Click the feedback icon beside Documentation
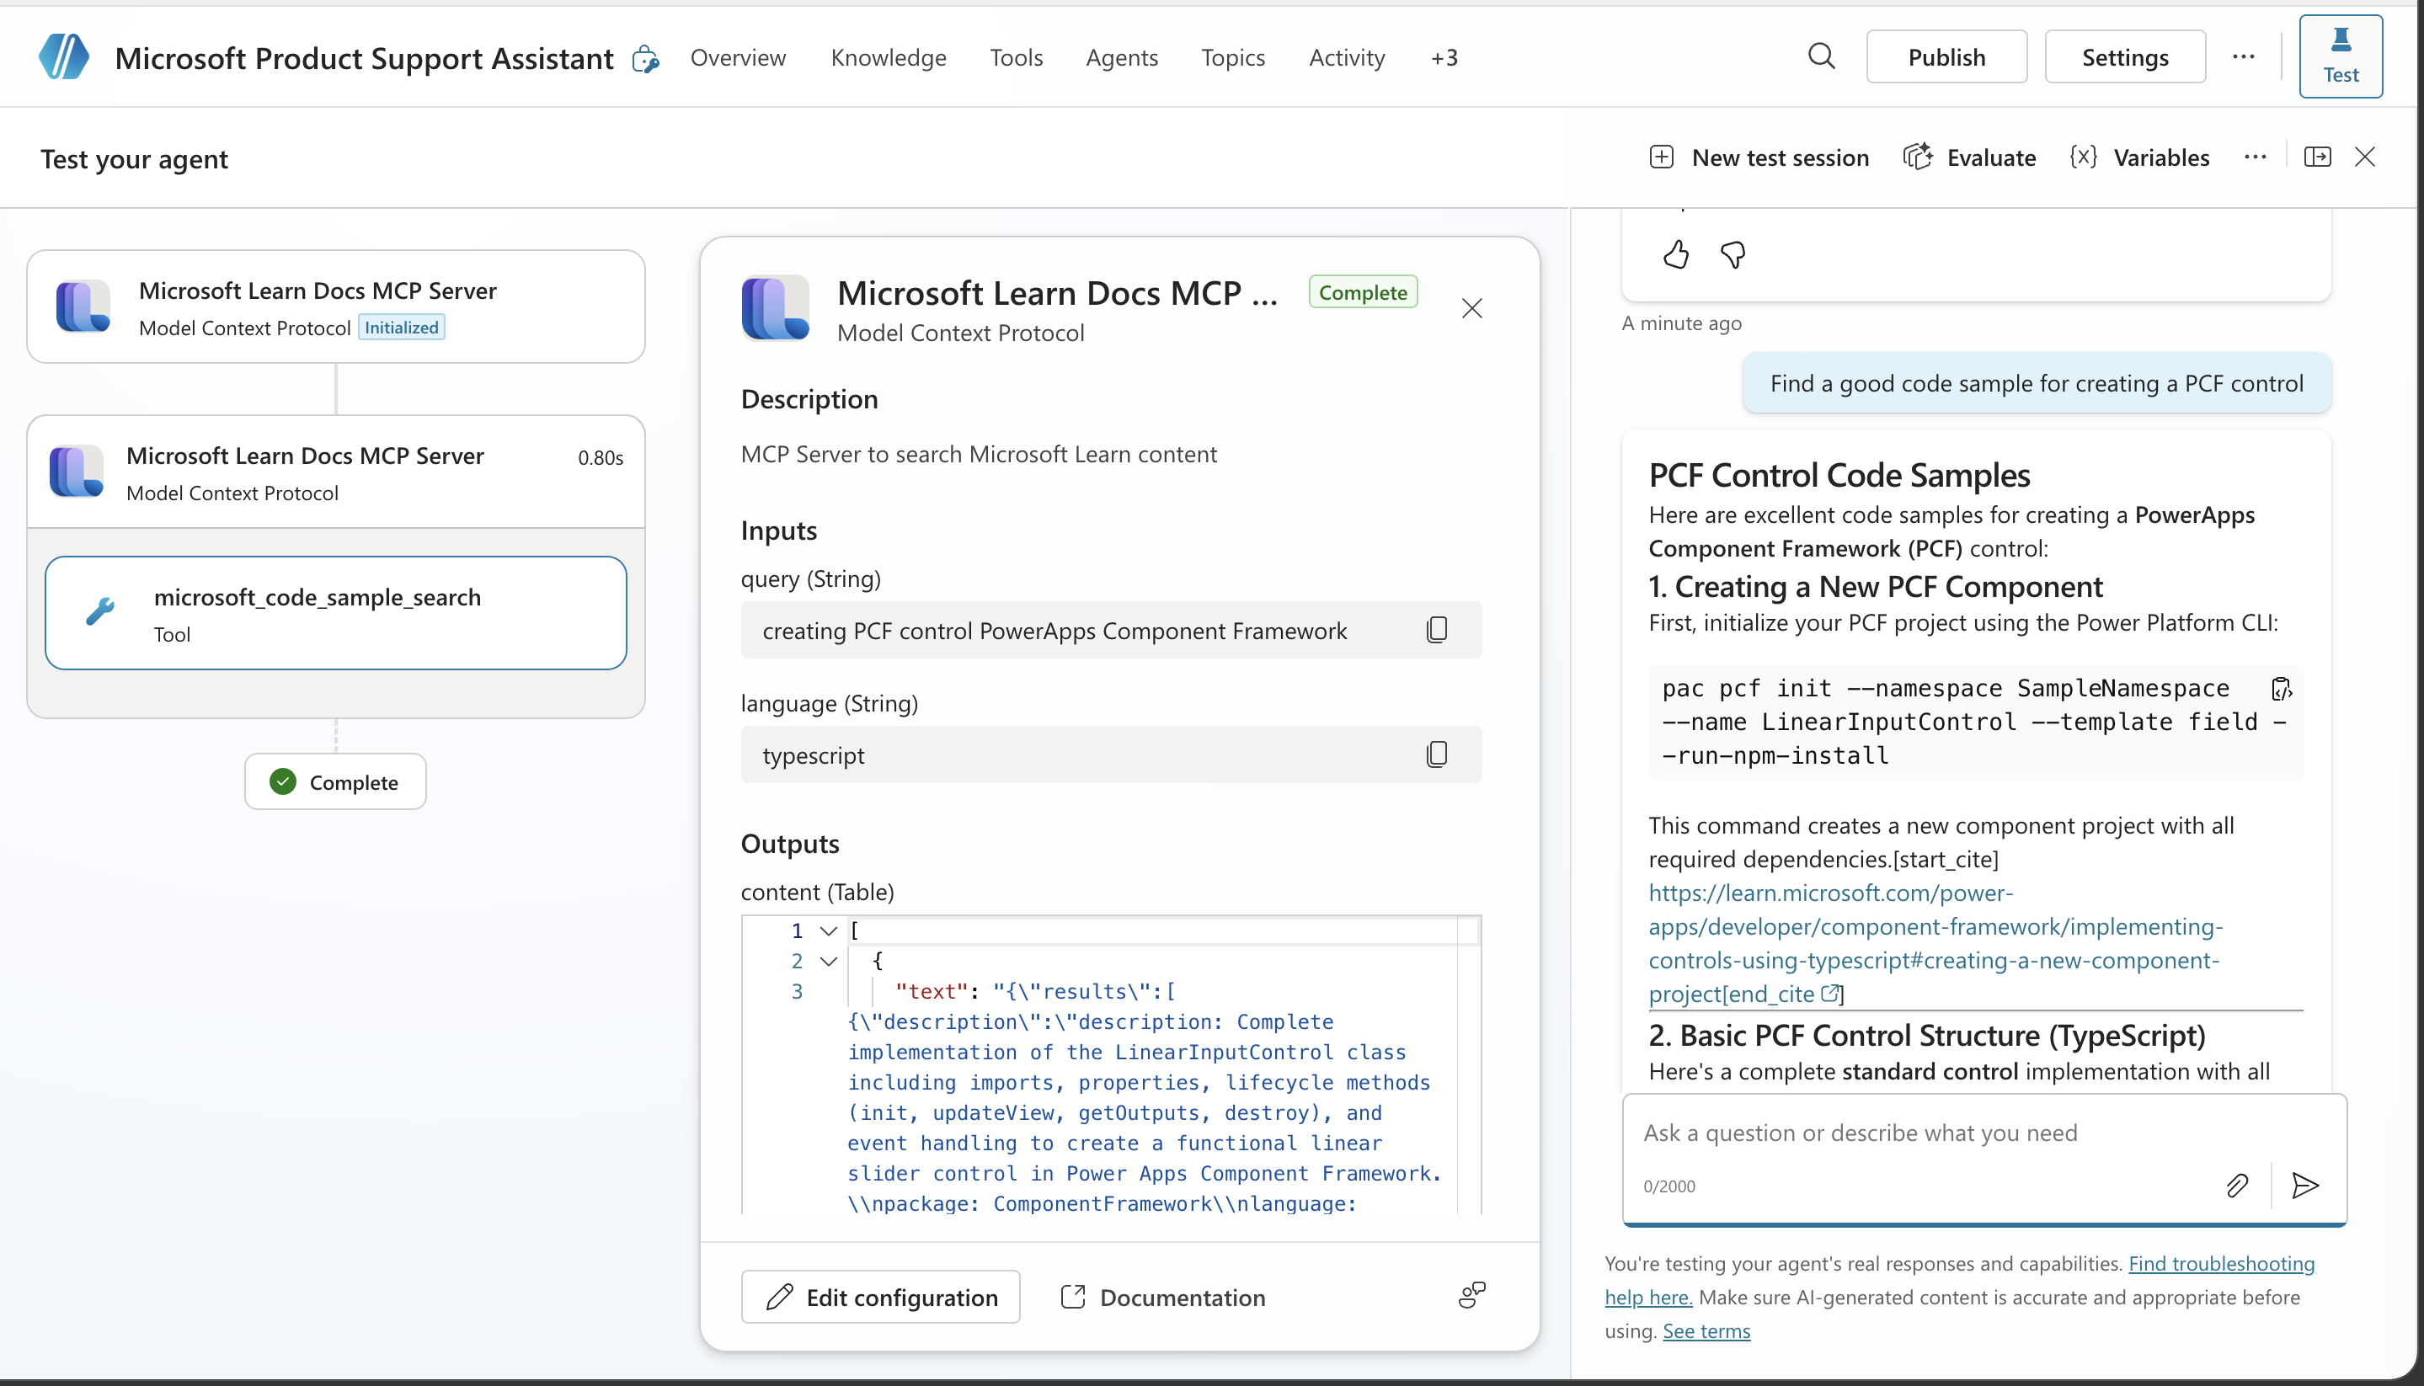 click(1471, 1296)
